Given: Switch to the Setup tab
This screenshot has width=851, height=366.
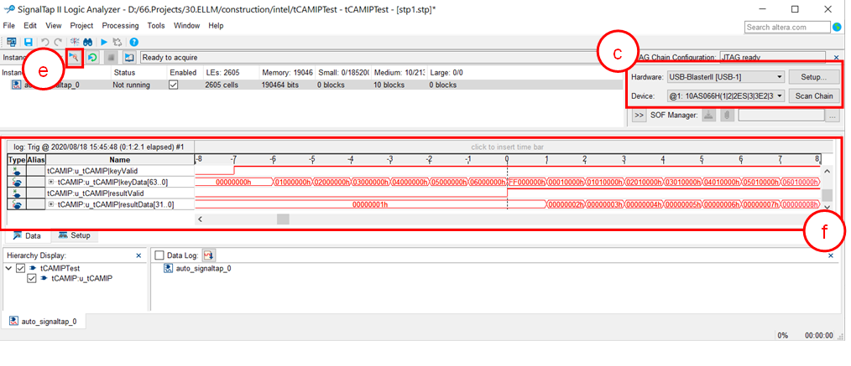Looking at the screenshot, I should tap(75, 235).
